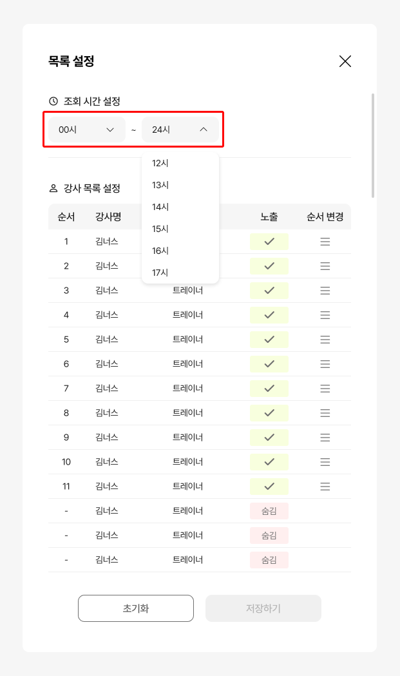Click the dialog's vertical scrollbar thumb
Image resolution: width=400 pixels, height=676 pixels.
(373, 145)
